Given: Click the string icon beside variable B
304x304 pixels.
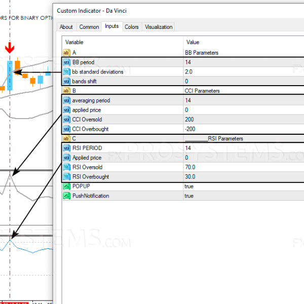Looking at the screenshot, I should click(66, 91).
